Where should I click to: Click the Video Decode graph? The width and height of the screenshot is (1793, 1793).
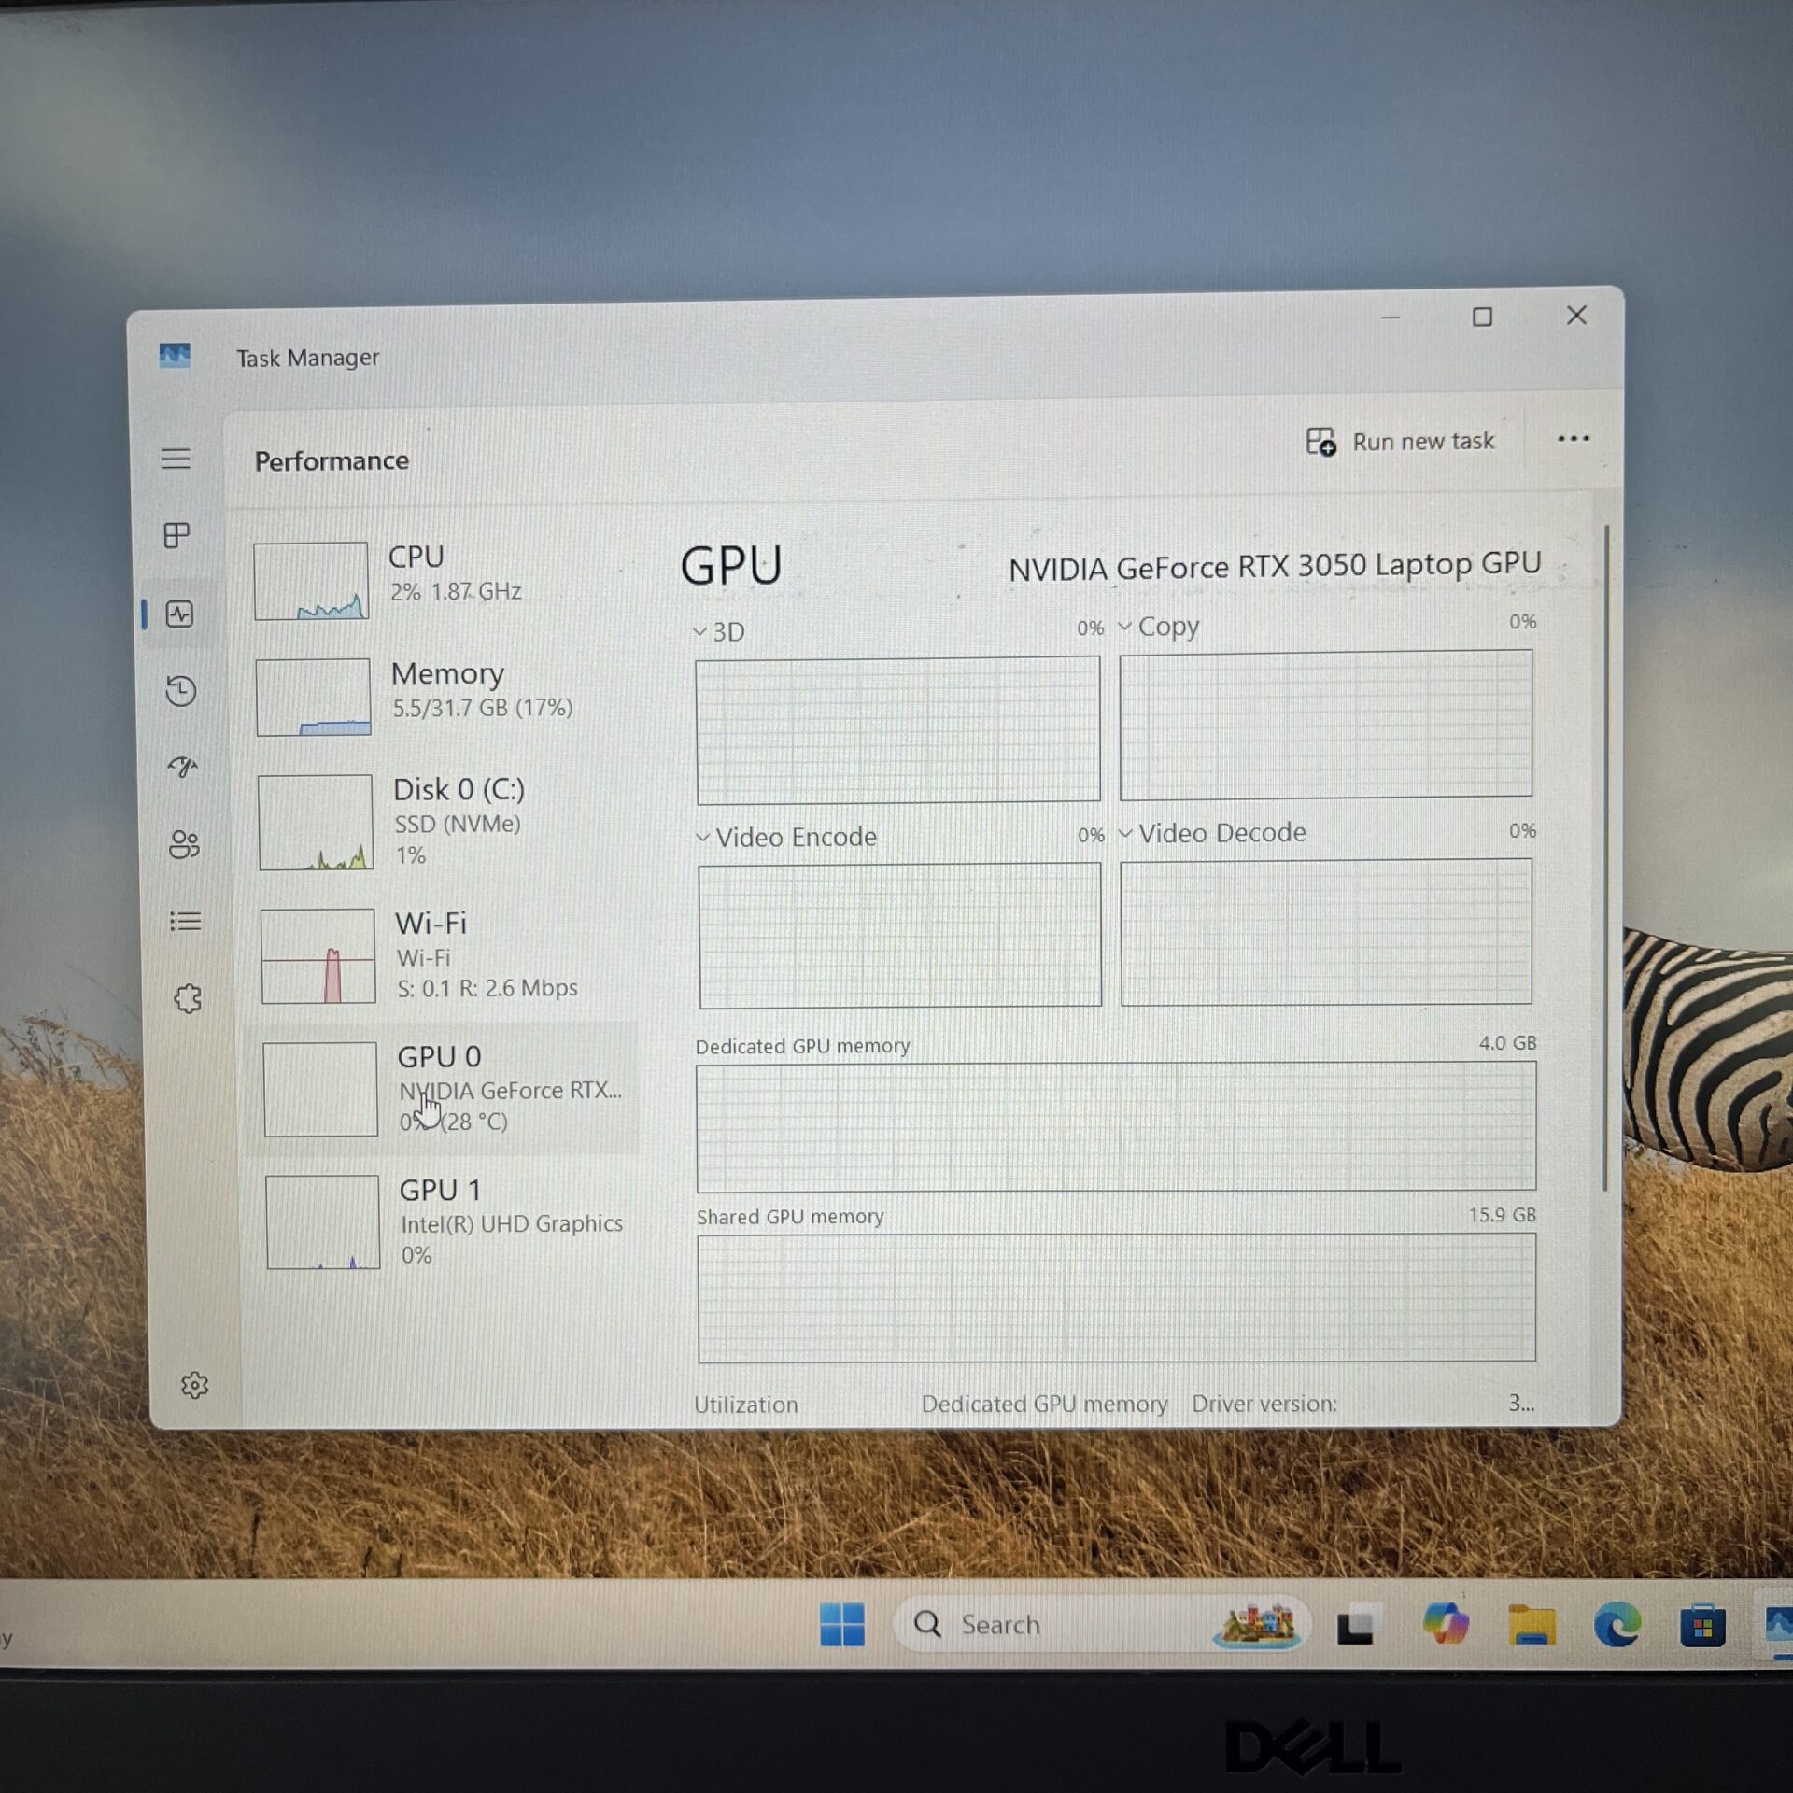(1326, 932)
